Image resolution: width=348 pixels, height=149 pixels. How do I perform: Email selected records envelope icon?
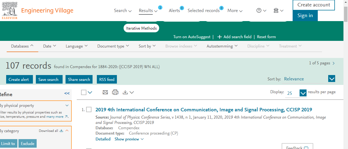click(105, 92)
